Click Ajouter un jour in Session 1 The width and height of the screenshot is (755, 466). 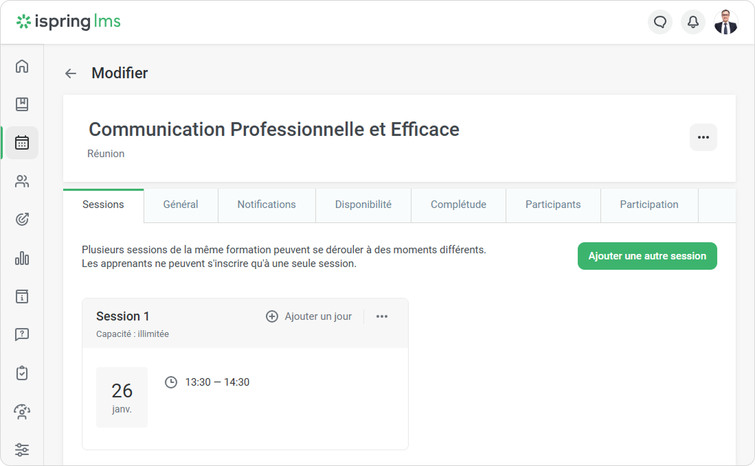pos(309,316)
